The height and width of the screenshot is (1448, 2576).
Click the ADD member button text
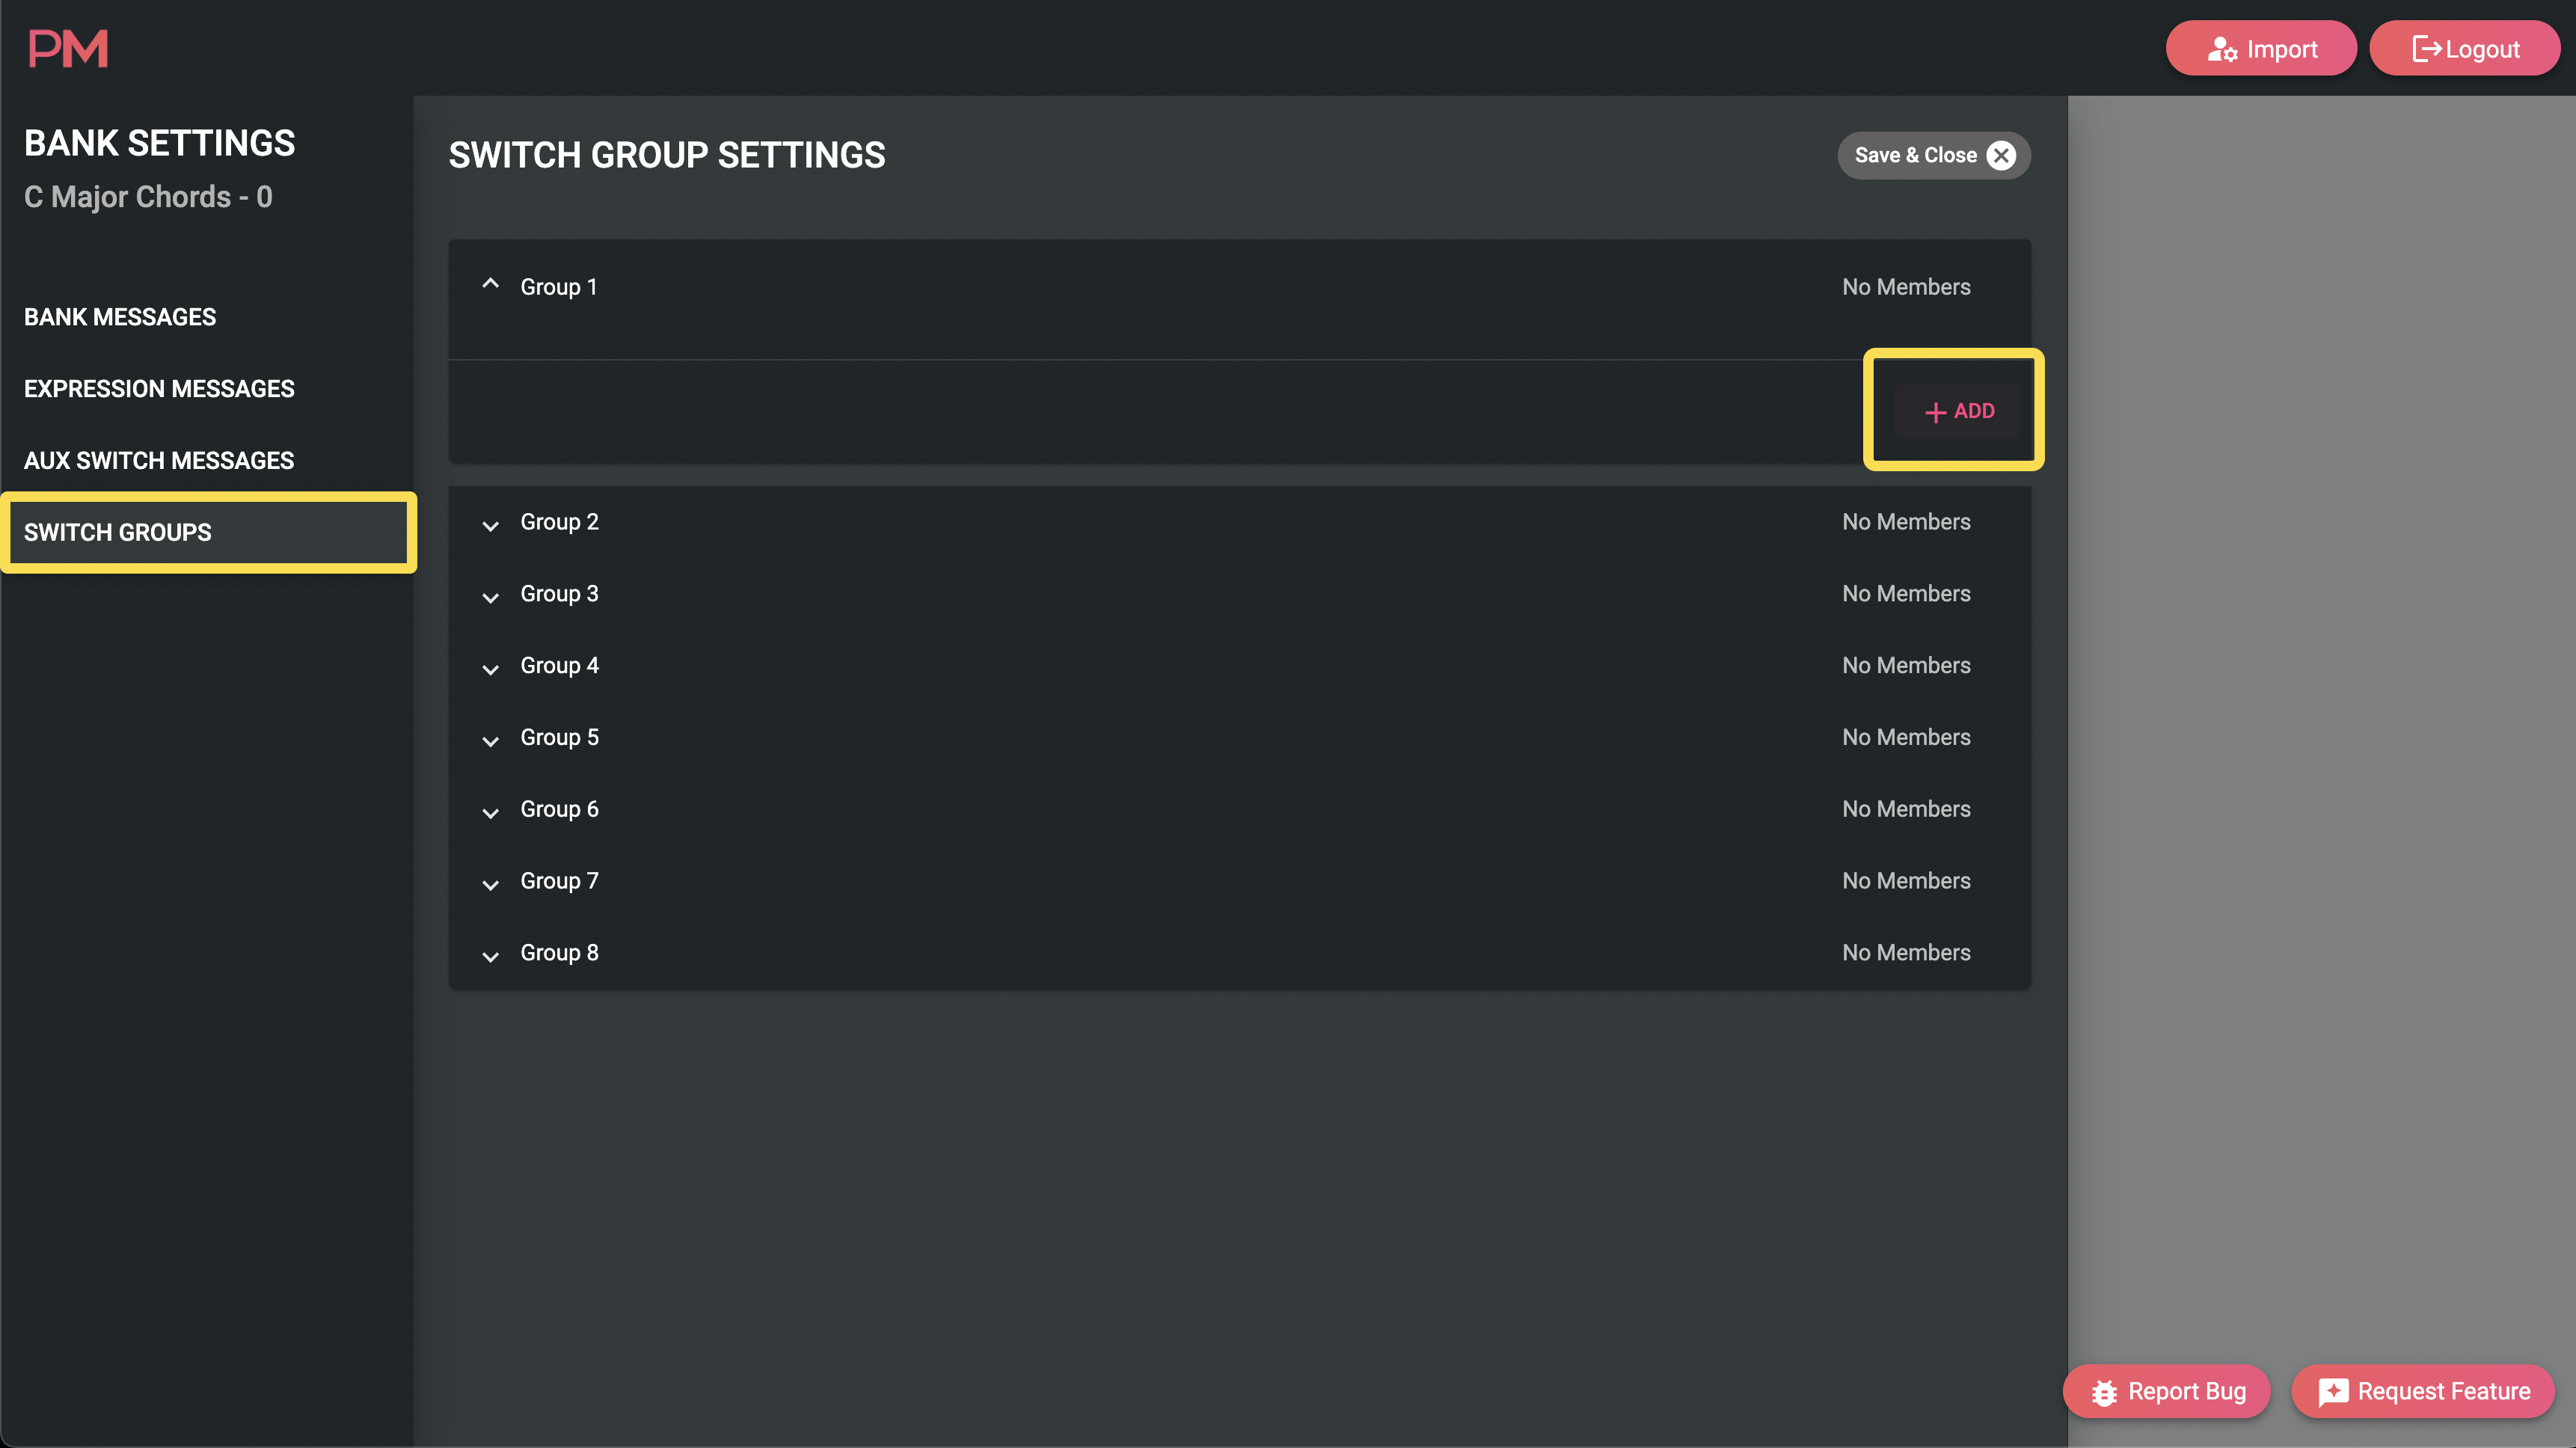[1974, 411]
